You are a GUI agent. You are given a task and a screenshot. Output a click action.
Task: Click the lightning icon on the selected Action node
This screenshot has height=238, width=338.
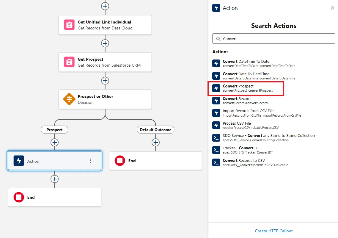pyautogui.click(x=19, y=161)
